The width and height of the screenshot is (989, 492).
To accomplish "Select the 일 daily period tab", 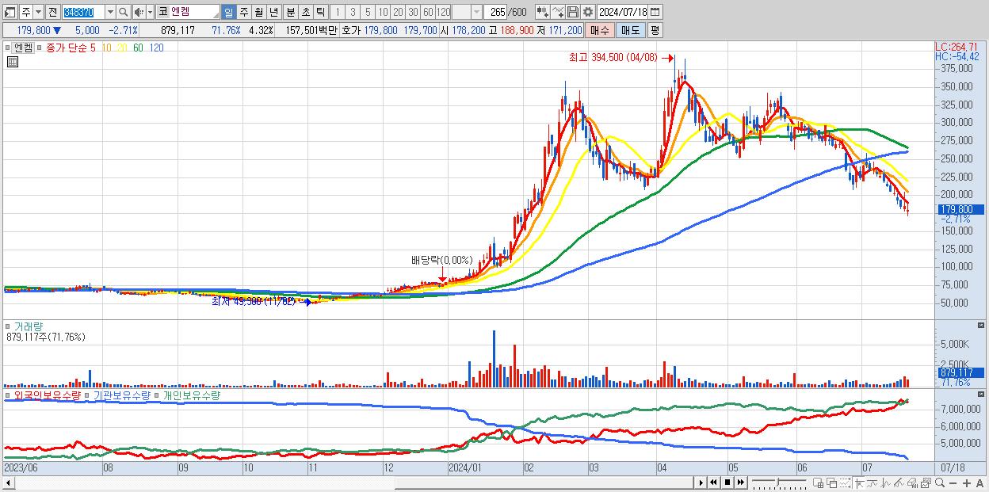I will [228, 12].
